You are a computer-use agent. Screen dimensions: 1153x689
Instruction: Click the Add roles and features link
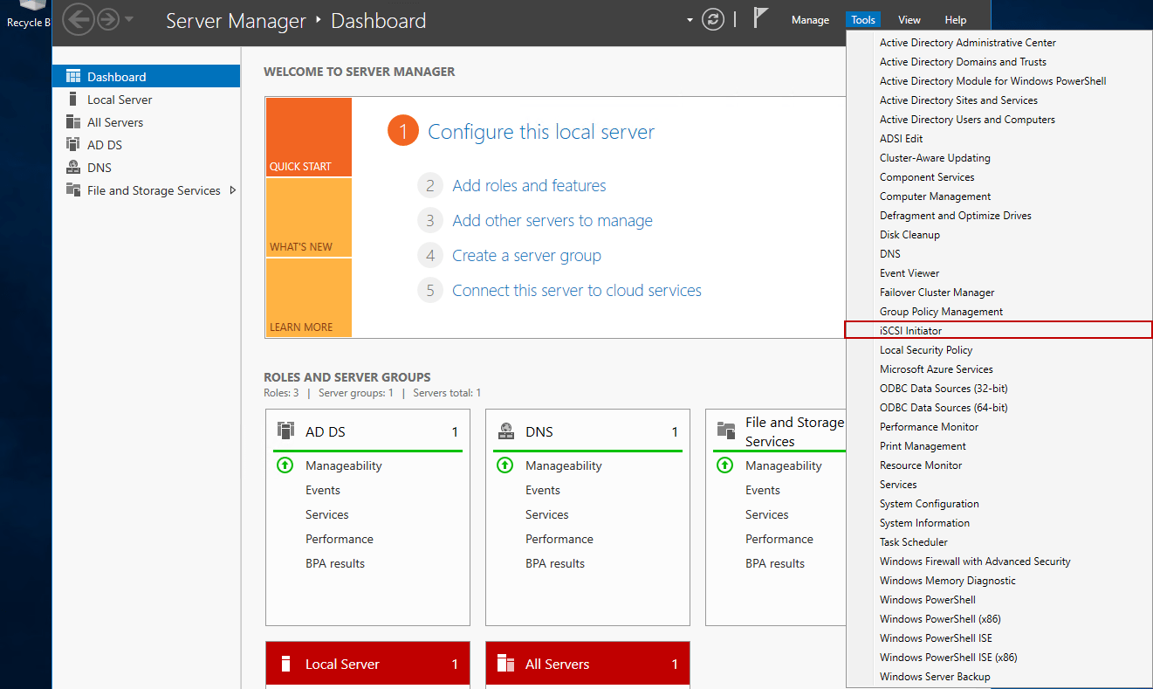(529, 185)
